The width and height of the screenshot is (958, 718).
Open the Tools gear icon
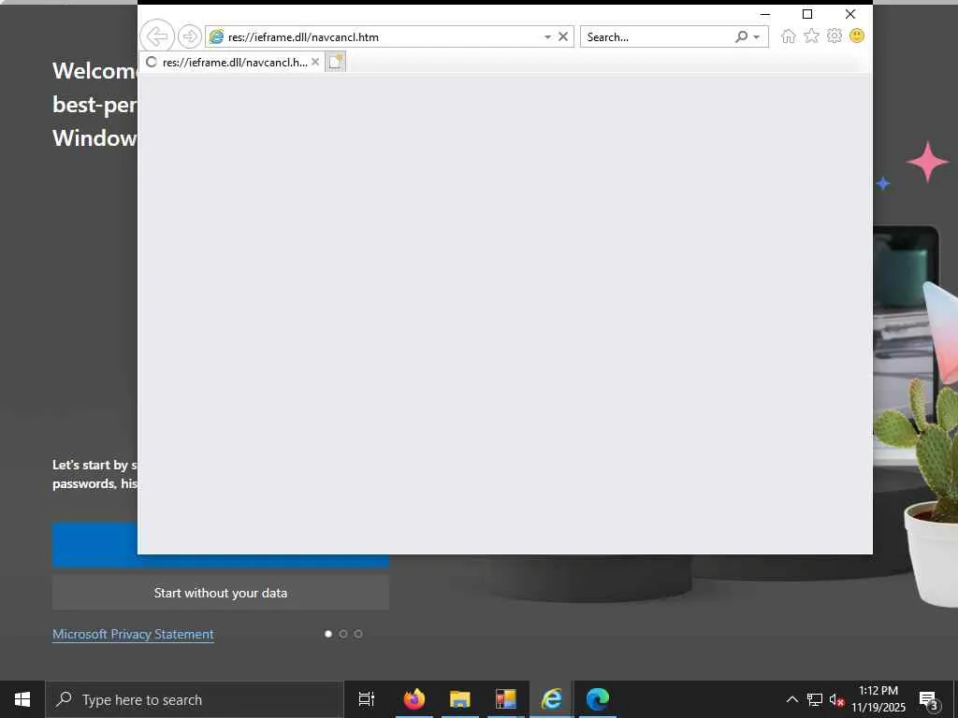[834, 36]
